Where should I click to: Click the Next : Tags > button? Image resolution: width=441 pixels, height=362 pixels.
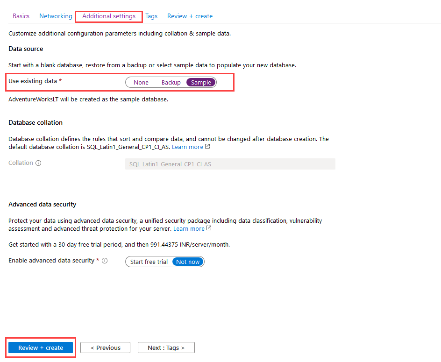pyautogui.click(x=166, y=348)
